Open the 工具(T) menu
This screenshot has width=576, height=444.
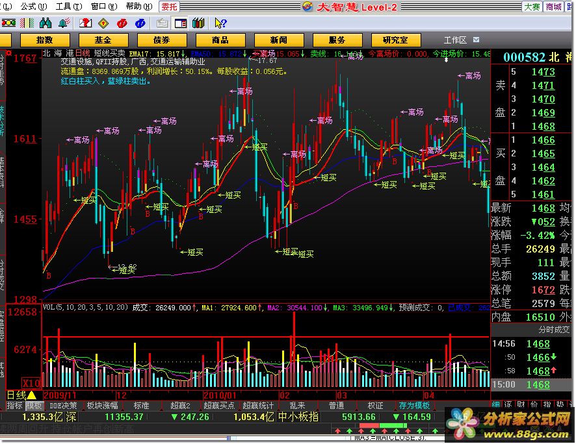tap(63, 6)
